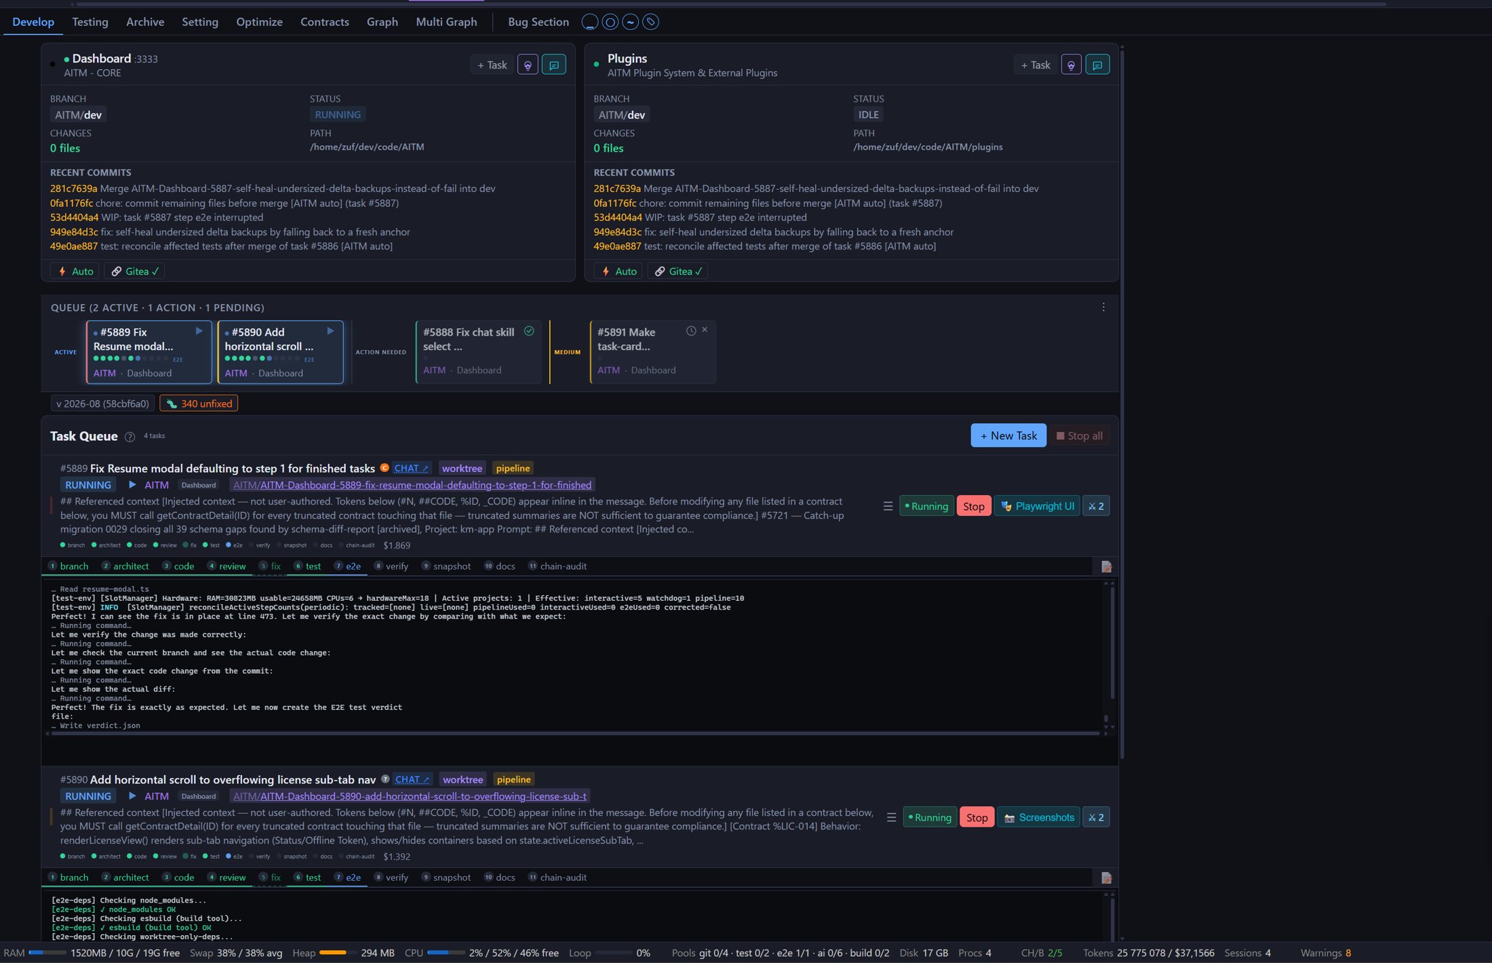
Task: Click RAM usage bar in status bar
Action: click(47, 953)
